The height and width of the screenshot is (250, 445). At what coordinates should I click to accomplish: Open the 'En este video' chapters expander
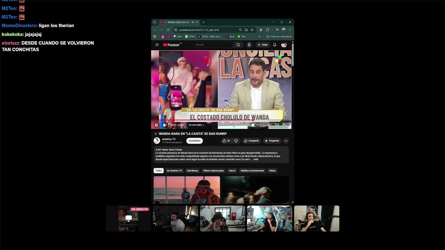196,125
